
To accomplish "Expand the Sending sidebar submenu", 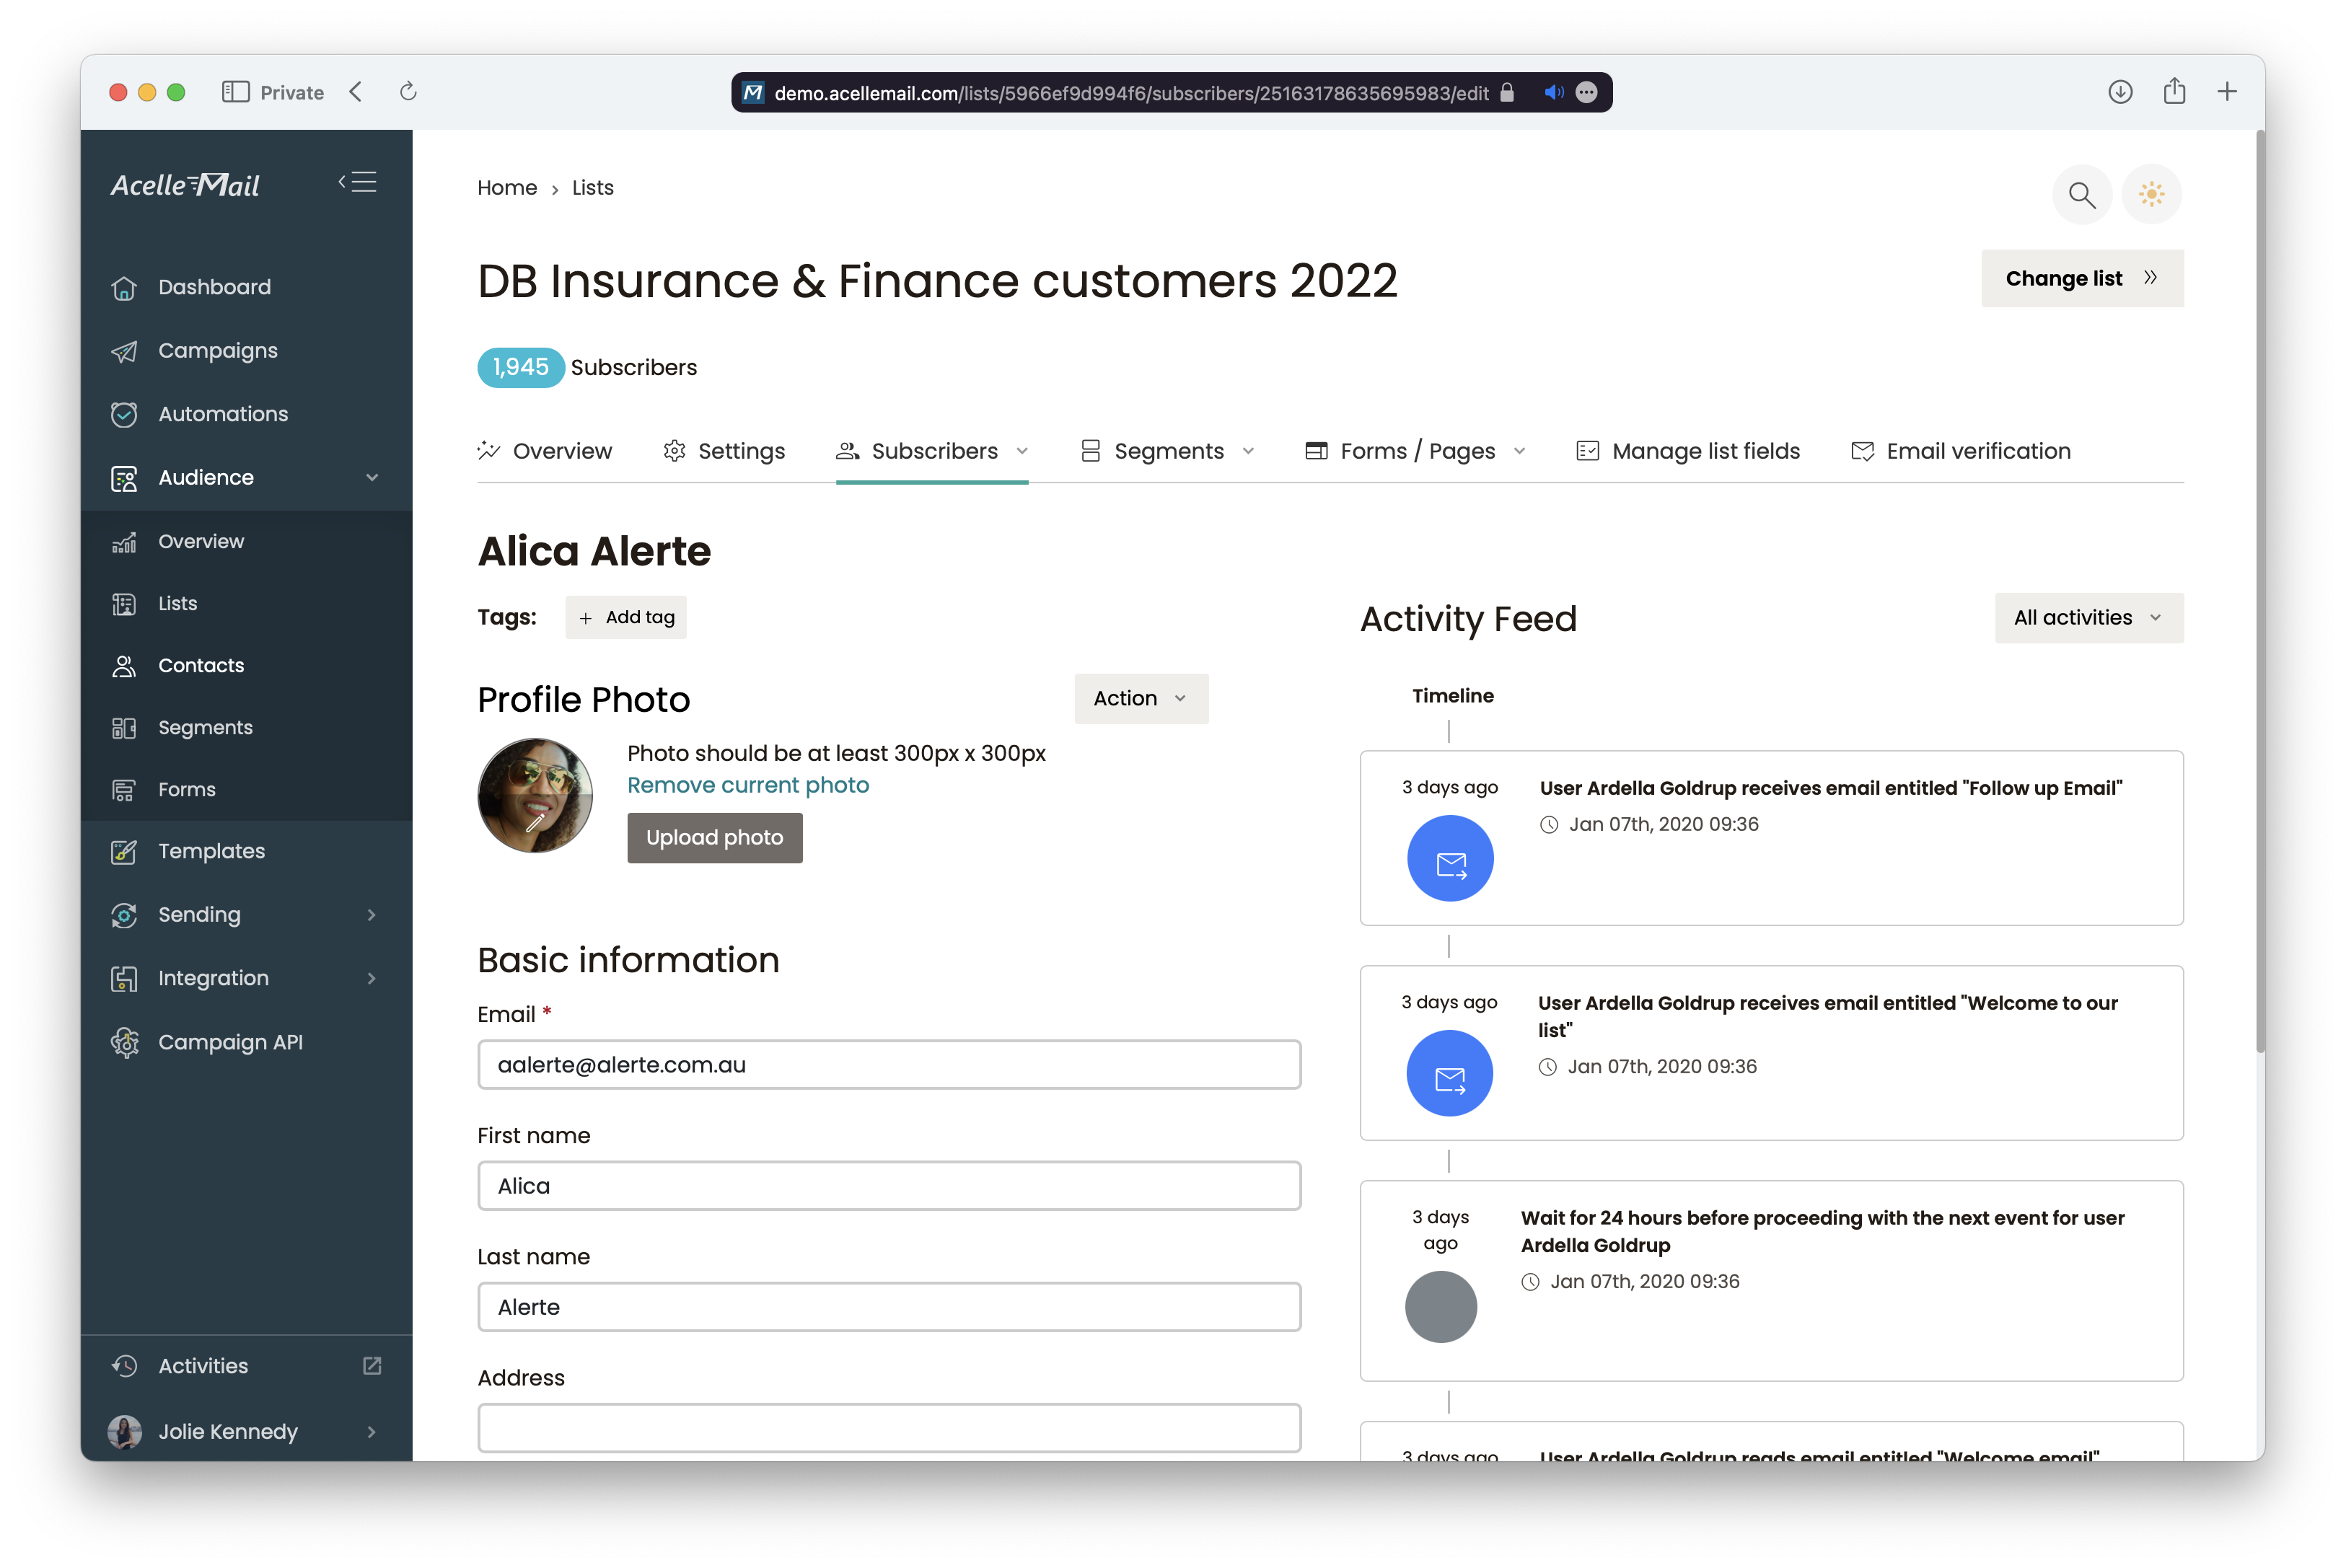I will (372, 915).
